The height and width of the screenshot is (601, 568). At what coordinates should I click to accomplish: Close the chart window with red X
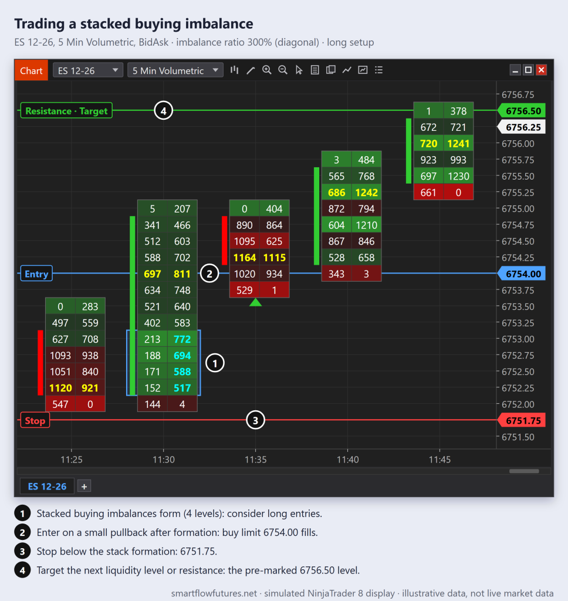pyautogui.click(x=541, y=70)
